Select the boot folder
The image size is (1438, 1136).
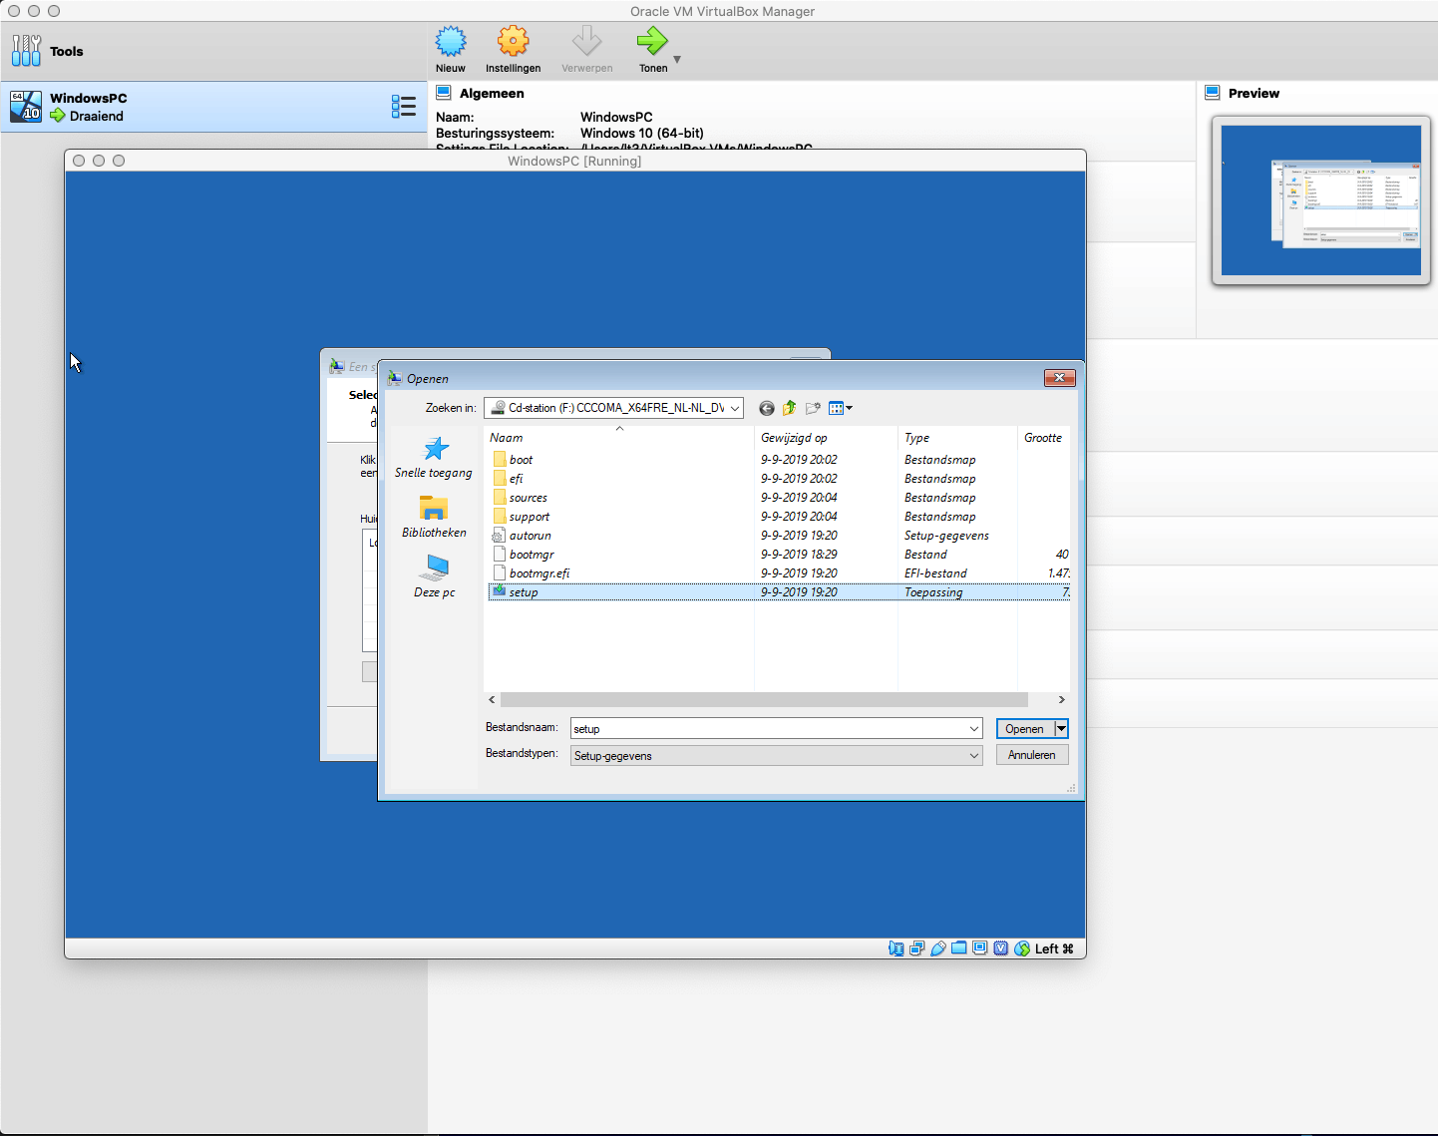coord(521,460)
